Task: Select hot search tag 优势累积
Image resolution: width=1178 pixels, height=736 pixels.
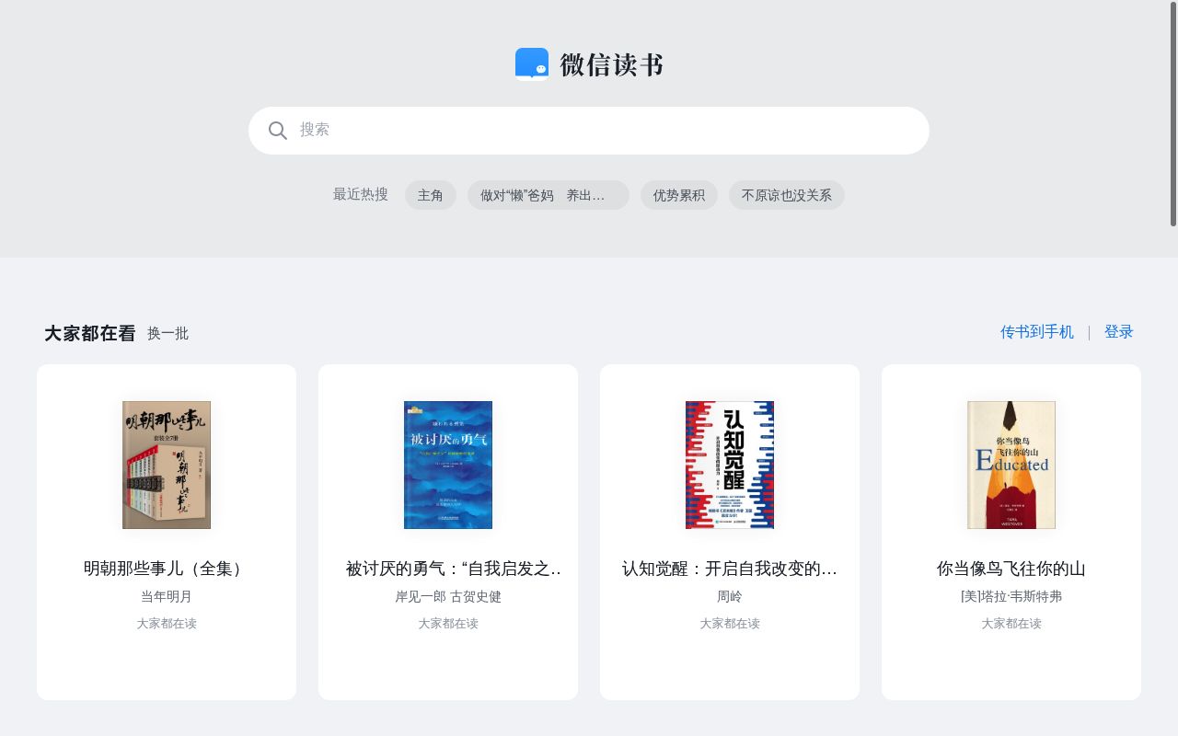Action: [x=679, y=195]
